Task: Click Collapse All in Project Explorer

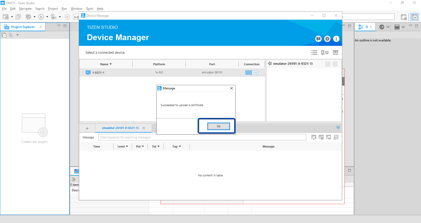Action: (x=4, y=35)
